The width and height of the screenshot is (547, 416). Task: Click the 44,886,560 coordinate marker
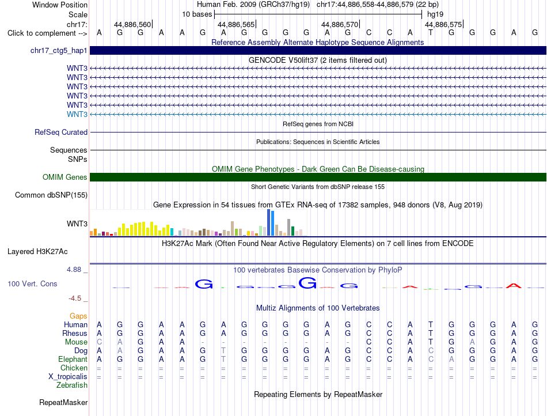pos(132,24)
